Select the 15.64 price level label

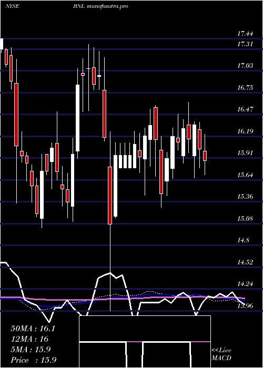[245, 175]
